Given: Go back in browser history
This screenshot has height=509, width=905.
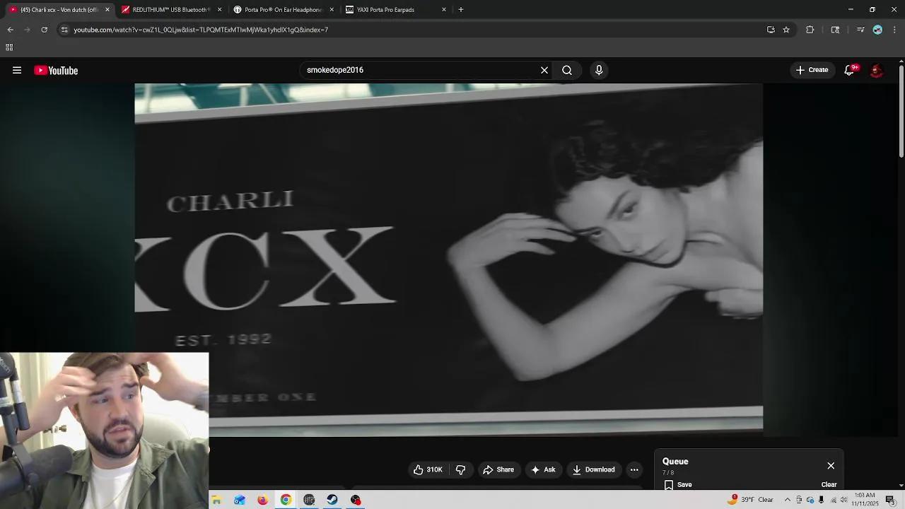Looking at the screenshot, I should 10,30.
